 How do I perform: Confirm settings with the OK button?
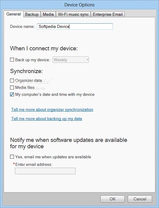tap(113, 199)
